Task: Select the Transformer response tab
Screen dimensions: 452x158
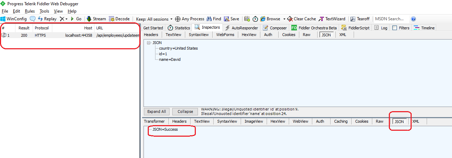Action: pos(154,121)
